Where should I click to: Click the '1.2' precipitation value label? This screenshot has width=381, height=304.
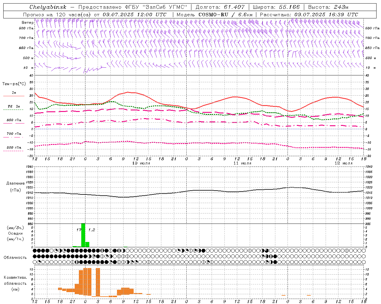pos(92,230)
